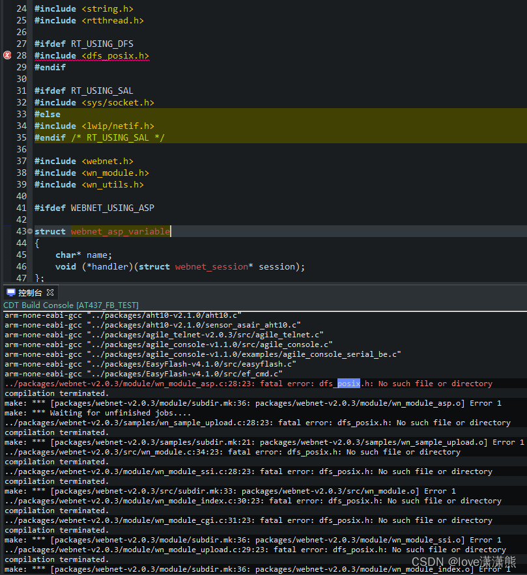Click the CDT Build Console [AT437_FB_TEST] title
Viewport: 527px width, 575px height.
(x=71, y=305)
